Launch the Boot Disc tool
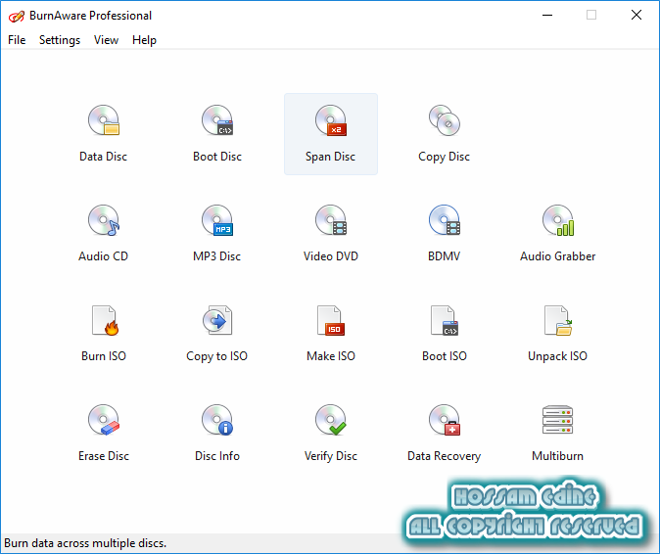This screenshot has width=660, height=554. (217, 134)
